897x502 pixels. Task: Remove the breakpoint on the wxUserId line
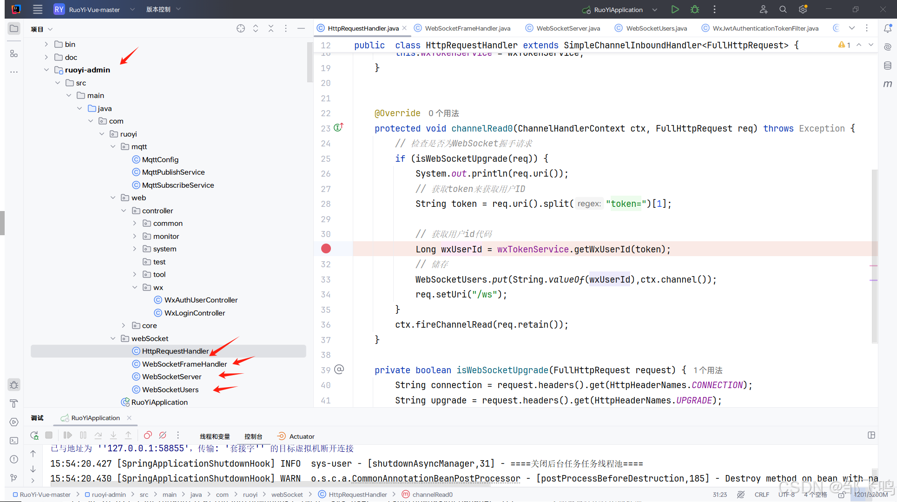tap(326, 249)
